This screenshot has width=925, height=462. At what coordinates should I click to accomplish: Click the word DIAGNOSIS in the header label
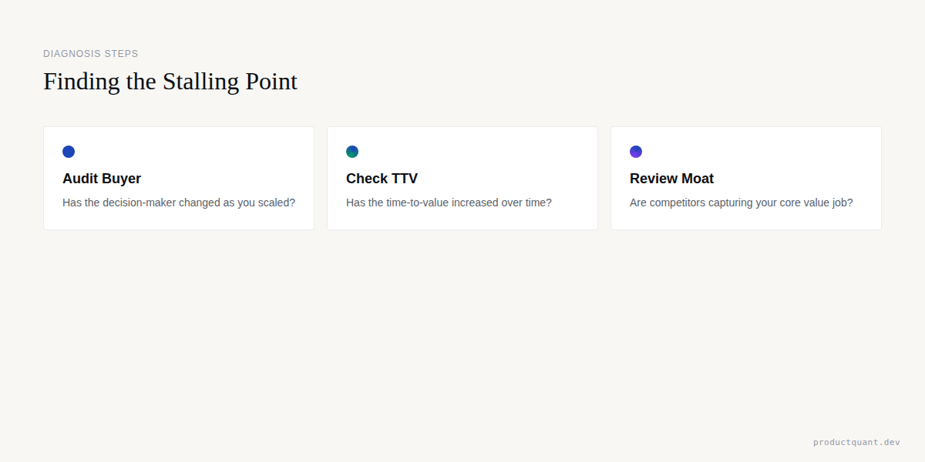72,54
